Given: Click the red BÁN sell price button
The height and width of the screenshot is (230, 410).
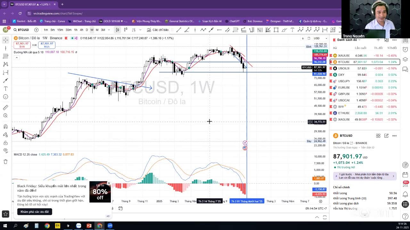Looking at the screenshot, I should 22,45.
